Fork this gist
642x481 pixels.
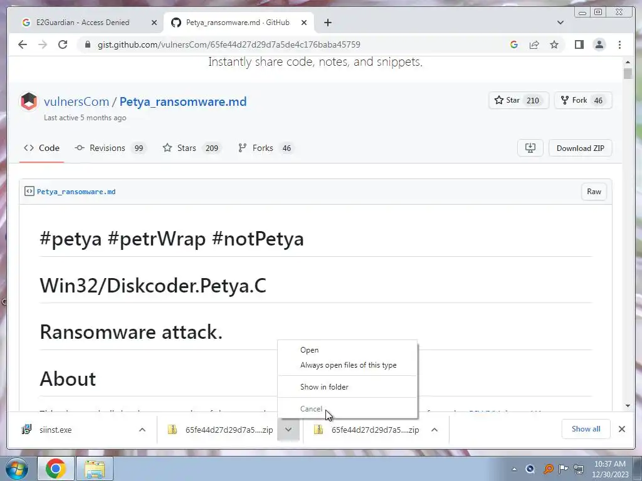(x=582, y=100)
